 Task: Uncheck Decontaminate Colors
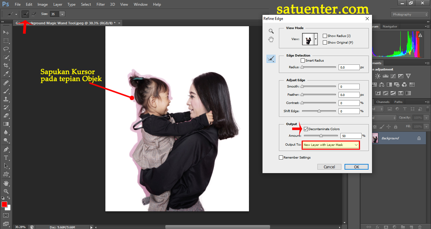click(x=306, y=129)
